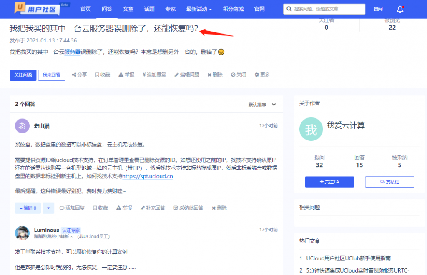Click 我爱云计算 author avatar

click(x=311, y=129)
